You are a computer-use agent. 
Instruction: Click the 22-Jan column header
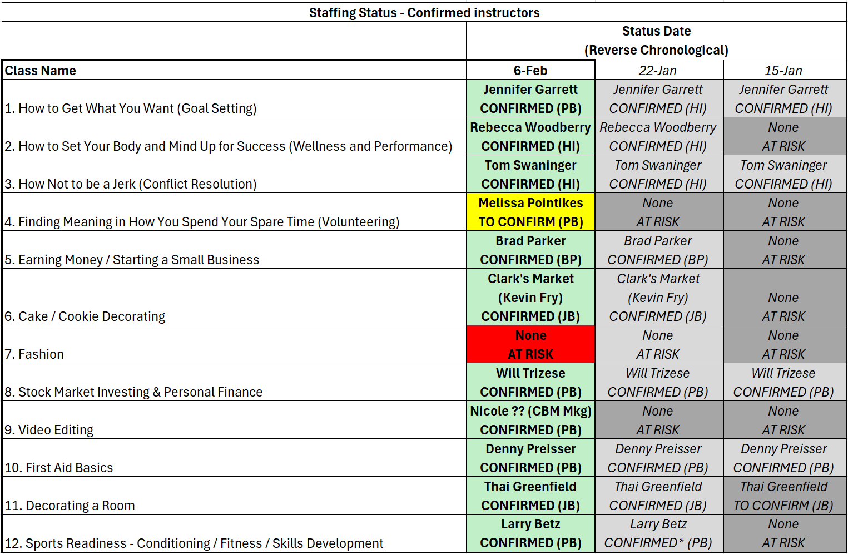(x=658, y=71)
